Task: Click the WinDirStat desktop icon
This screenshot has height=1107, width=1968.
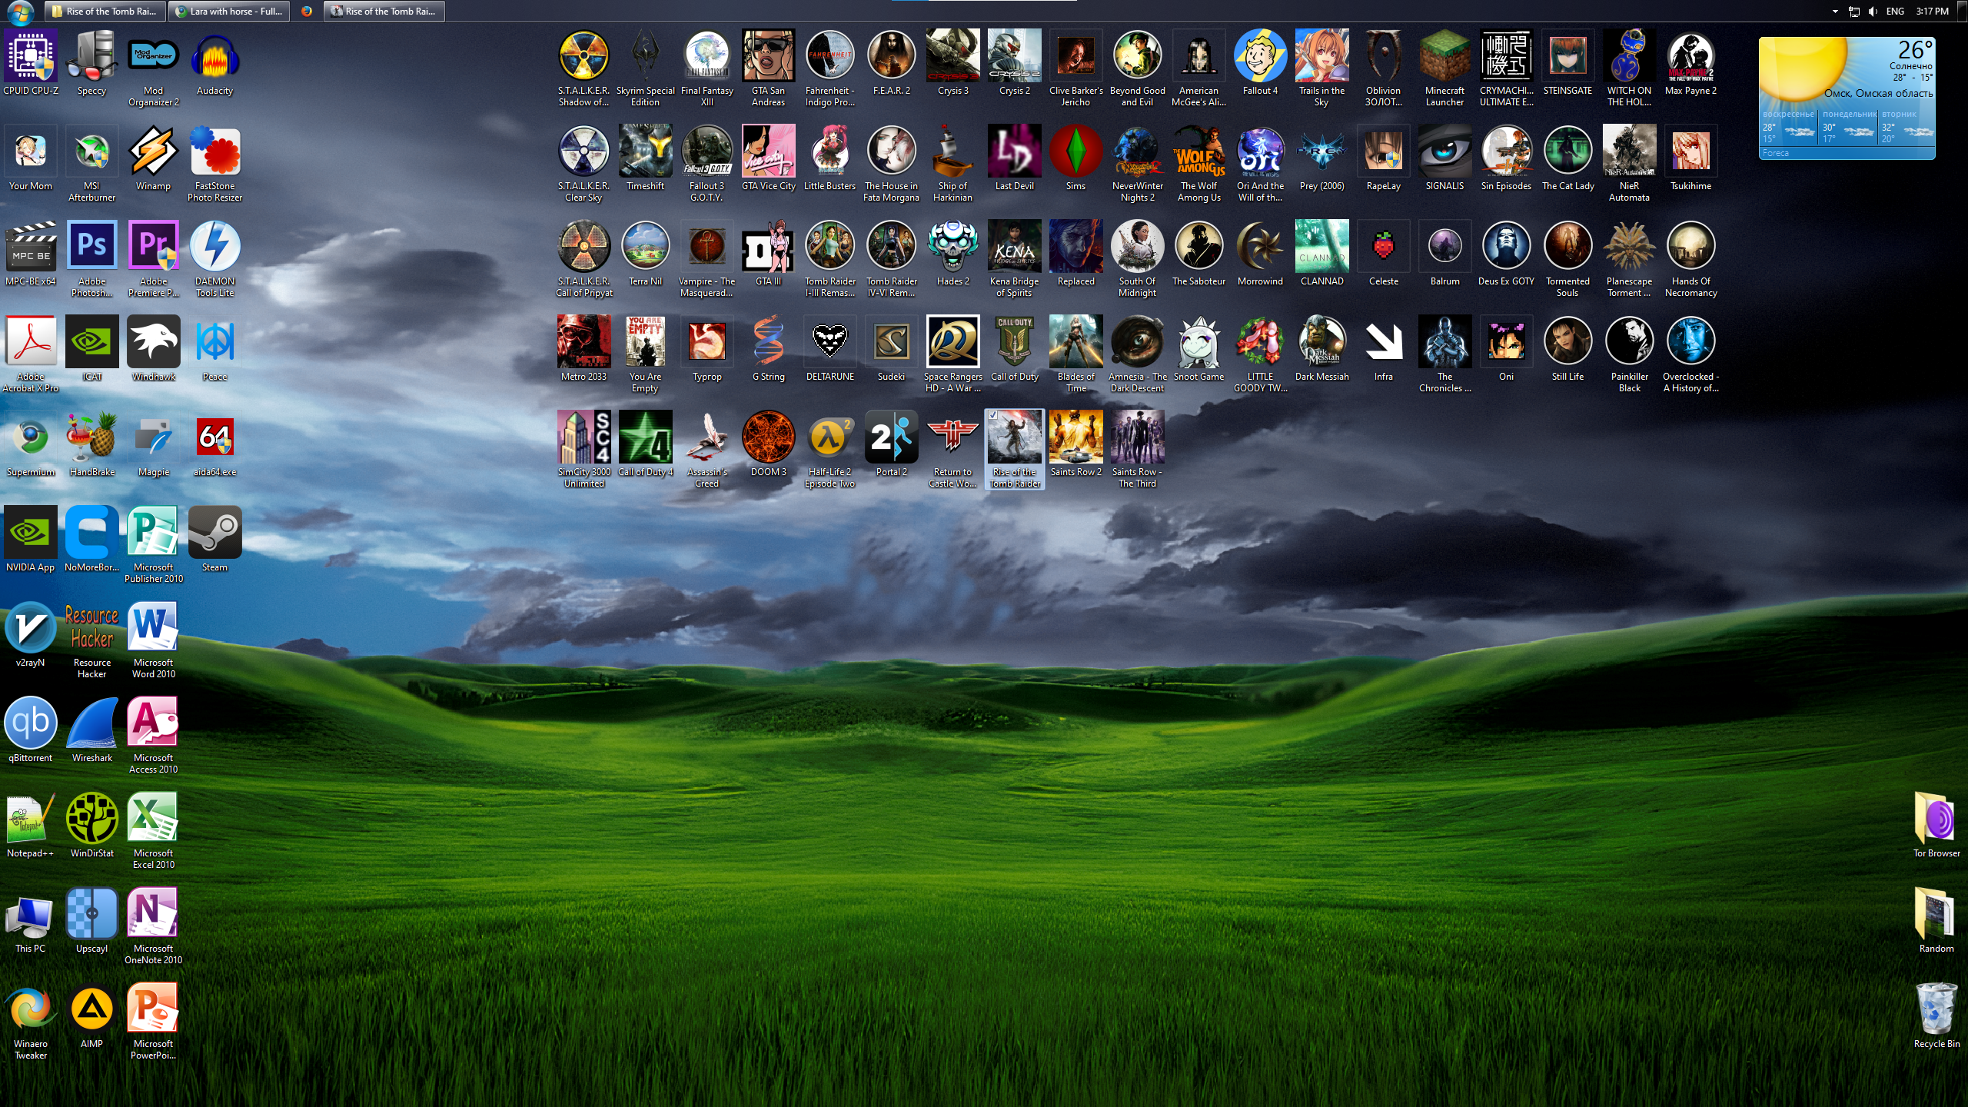Action: [x=92, y=818]
